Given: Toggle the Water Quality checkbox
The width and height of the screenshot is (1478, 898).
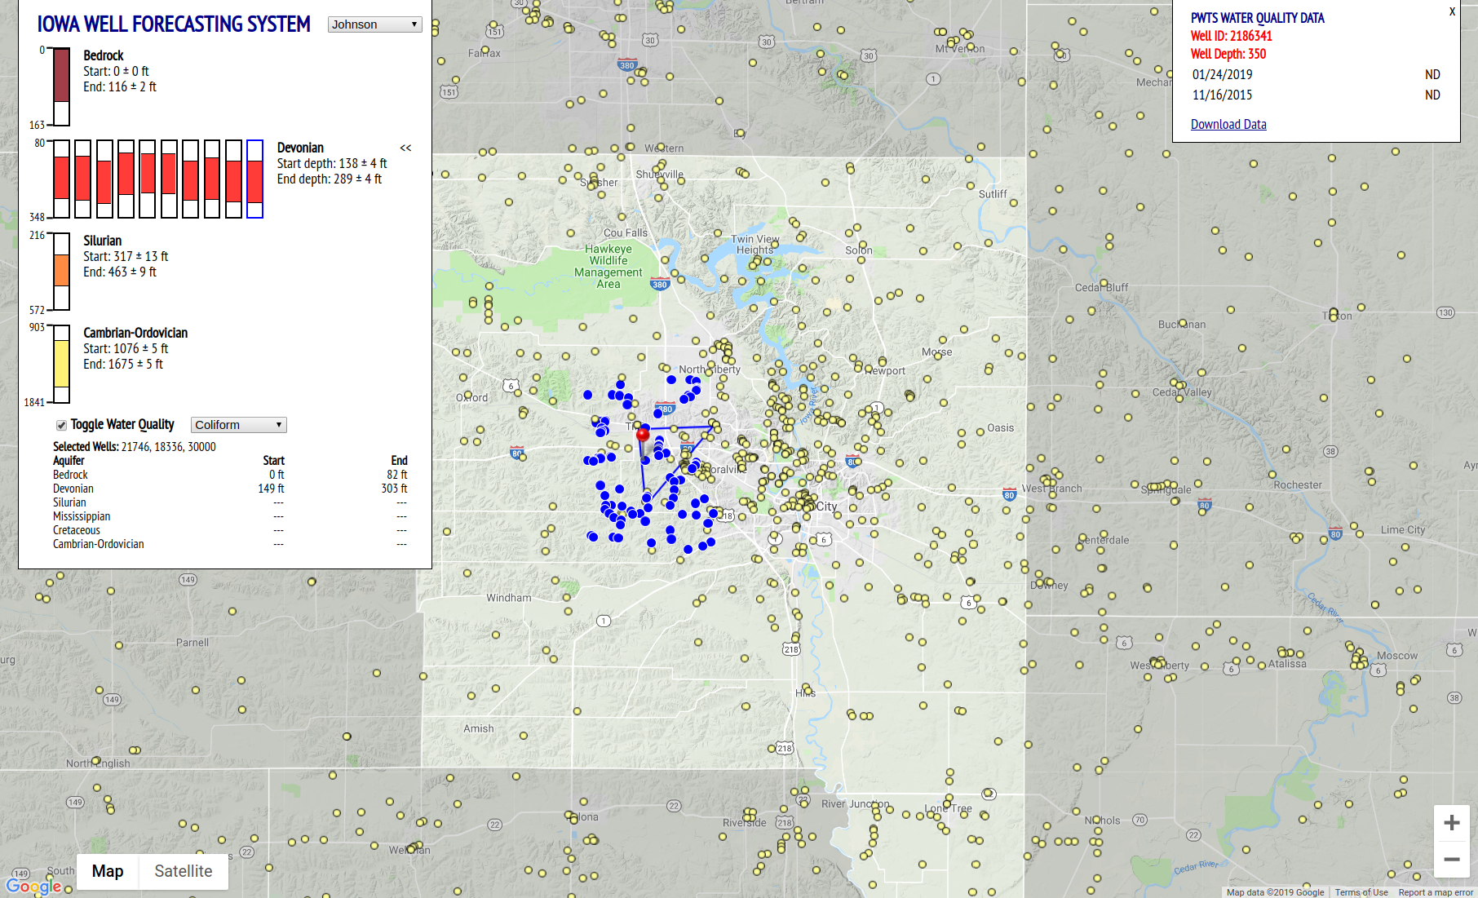Looking at the screenshot, I should (x=61, y=425).
